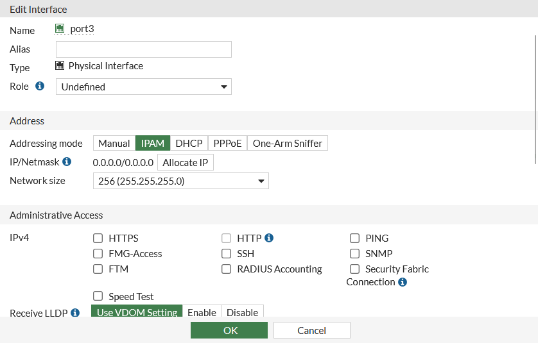Choose One-Arm Sniffer addressing mode
538x343 pixels.
pyautogui.click(x=288, y=144)
